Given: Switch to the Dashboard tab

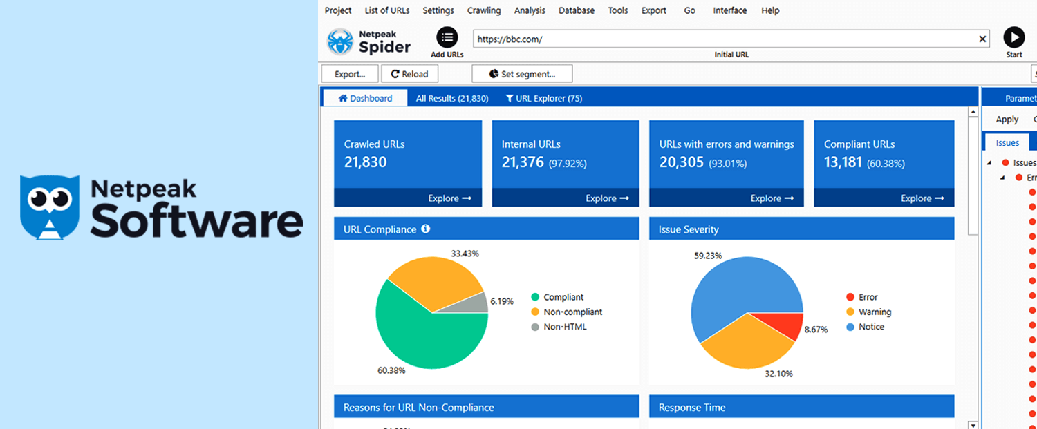Looking at the screenshot, I should (x=365, y=98).
